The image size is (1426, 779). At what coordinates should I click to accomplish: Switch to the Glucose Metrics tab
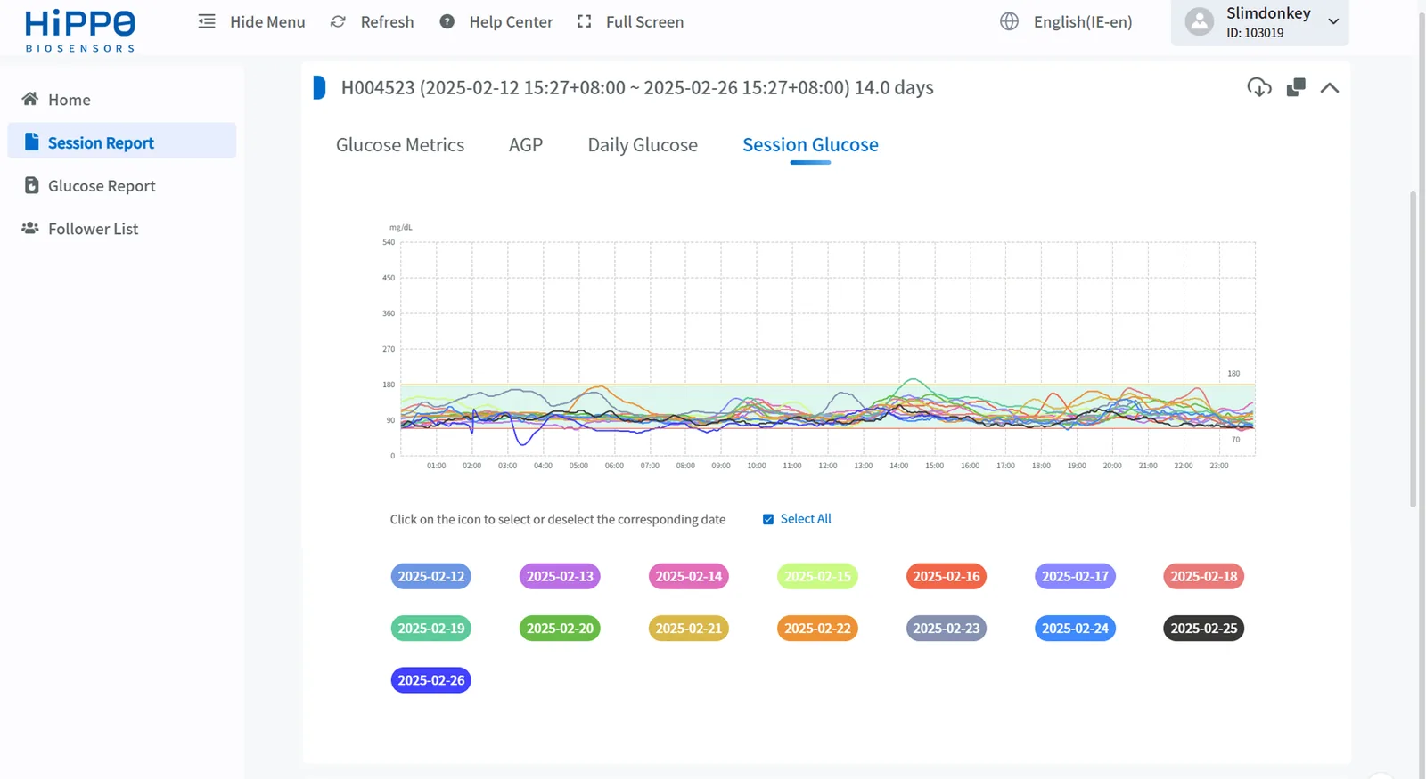400,144
